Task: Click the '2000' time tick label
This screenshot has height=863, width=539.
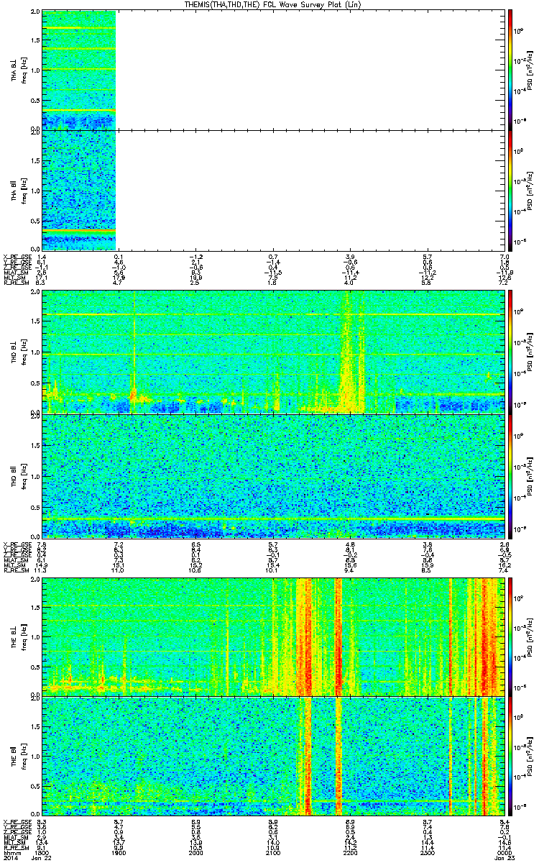Action: tap(196, 851)
